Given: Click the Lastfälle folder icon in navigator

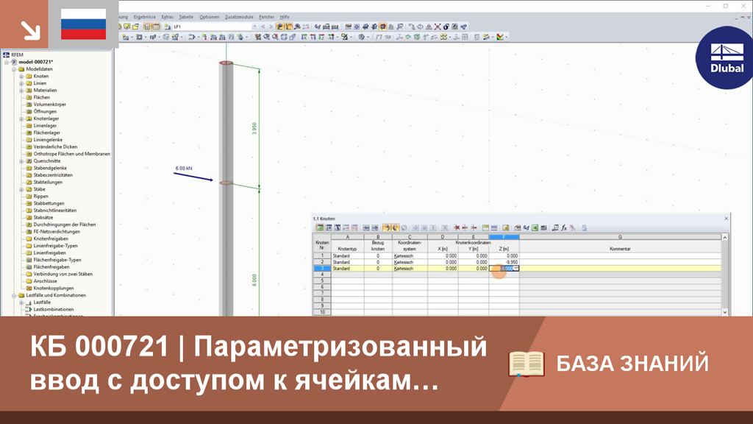Looking at the screenshot, I should coord(29,303).
